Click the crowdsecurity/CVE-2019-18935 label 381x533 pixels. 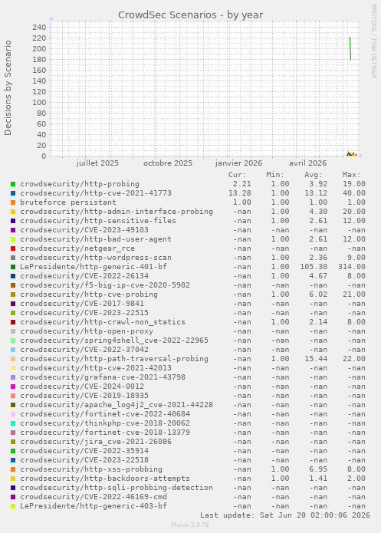coord(84,396)
